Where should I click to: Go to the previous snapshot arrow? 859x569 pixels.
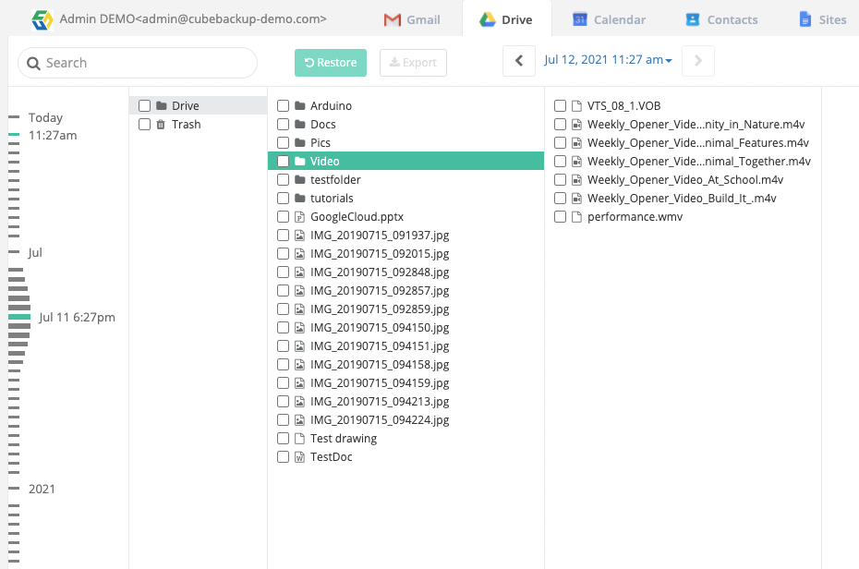tap(519, 61)
